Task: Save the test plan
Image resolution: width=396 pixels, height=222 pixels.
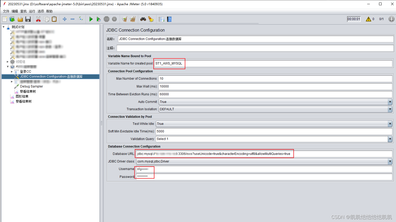Action: 28,19
